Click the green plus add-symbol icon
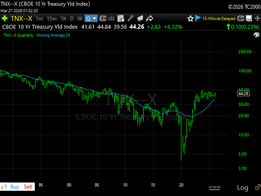 (5, 18)
